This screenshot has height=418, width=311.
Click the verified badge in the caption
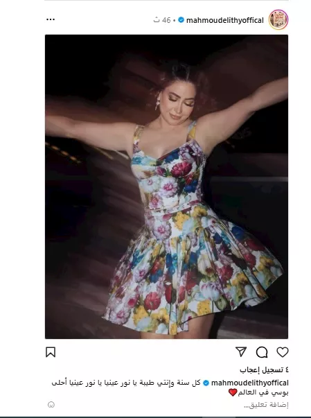[x=206, y=383]
